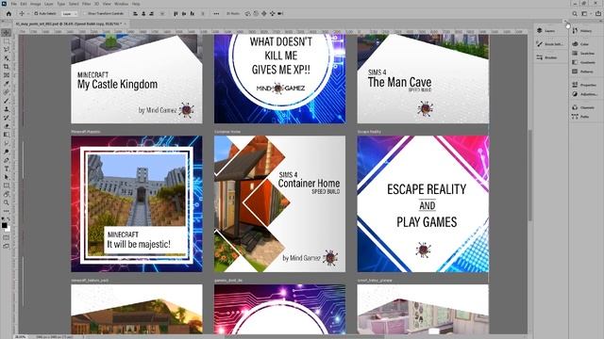This screenshot has width=604, height=339.
Task: Open the Layer menu
Action: click(x=49, y=4)
